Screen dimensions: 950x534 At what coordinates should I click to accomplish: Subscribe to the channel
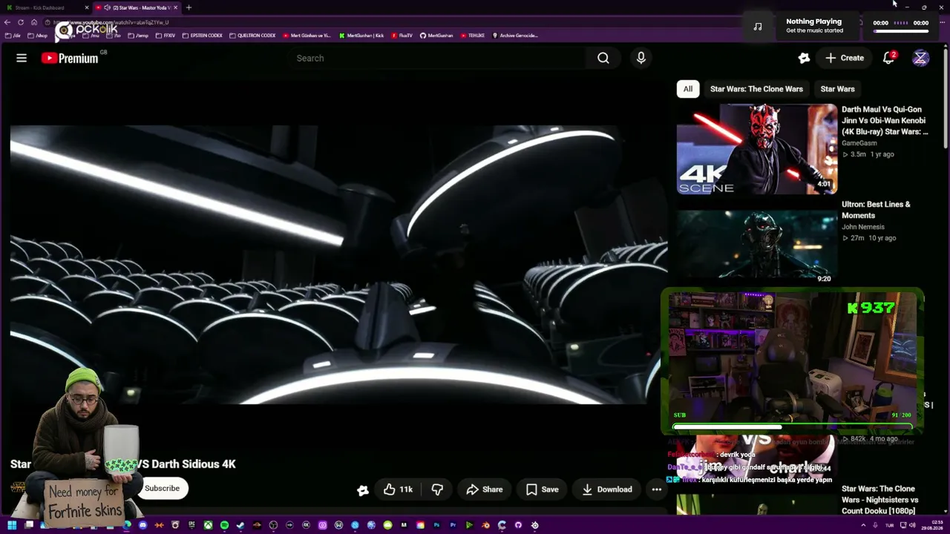click(162, 488)
